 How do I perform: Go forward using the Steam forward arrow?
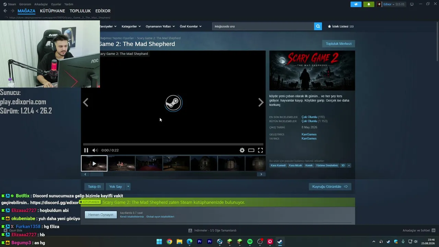[x=12, y=11]
